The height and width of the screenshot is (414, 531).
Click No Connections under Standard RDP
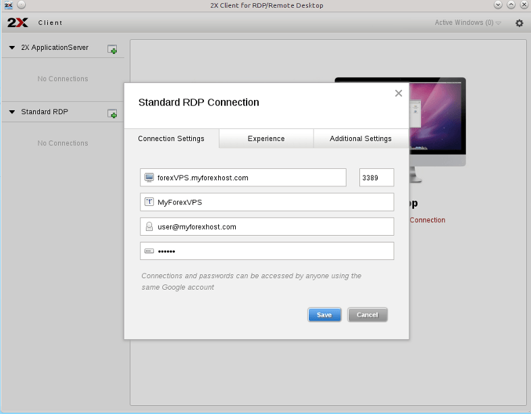click(63, 143)
